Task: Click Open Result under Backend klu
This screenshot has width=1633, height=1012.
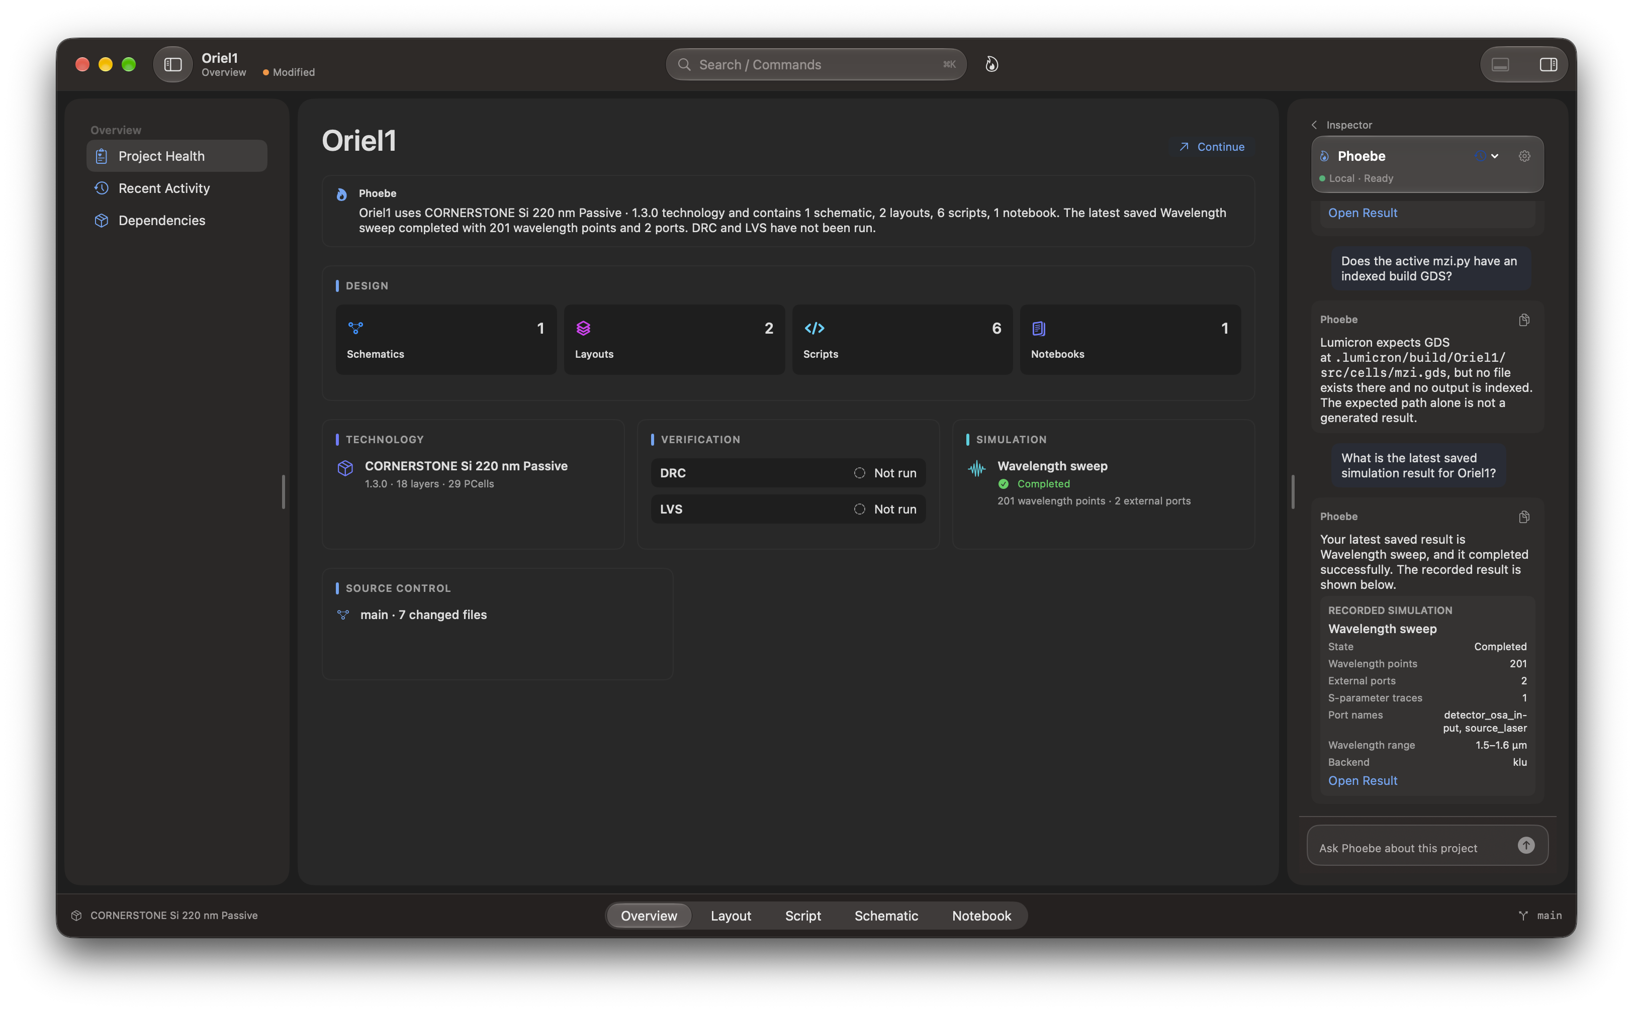Action: (x=1362, y=780)
